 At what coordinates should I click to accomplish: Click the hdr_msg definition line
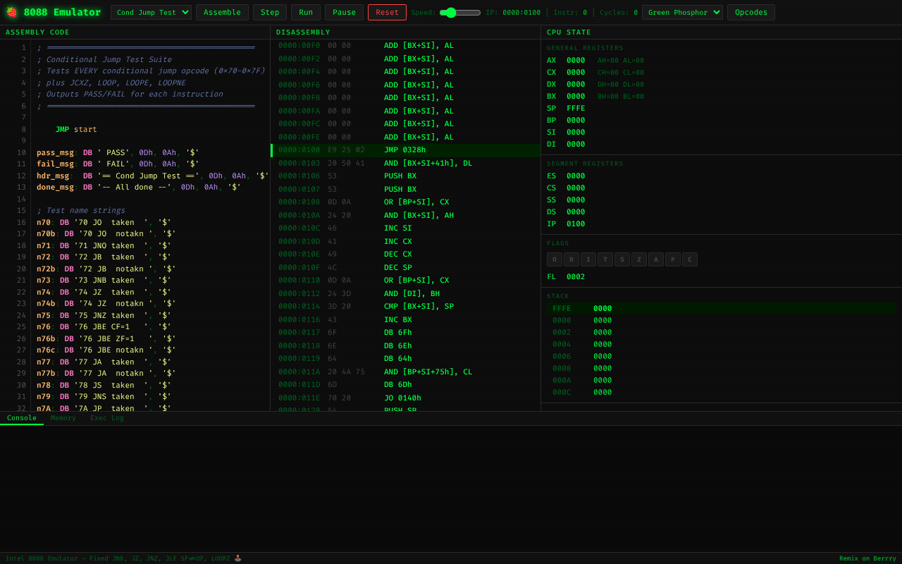152,176
